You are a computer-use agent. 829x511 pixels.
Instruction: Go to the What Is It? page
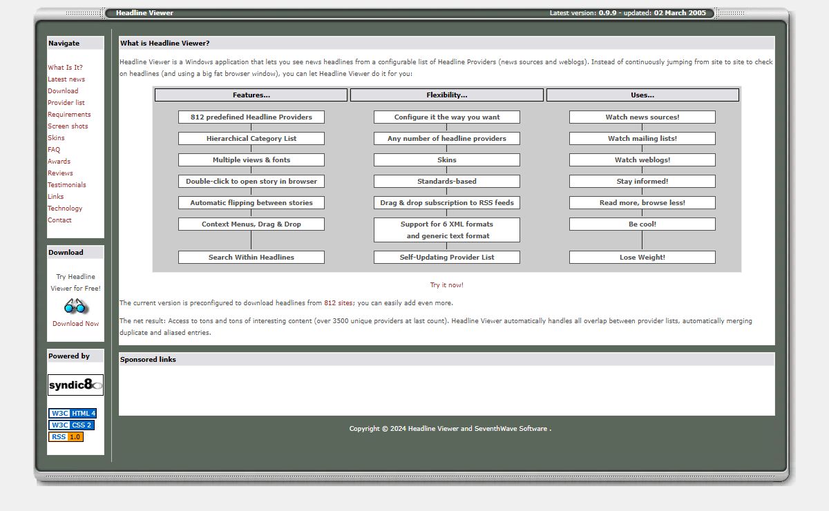(65, 68)
